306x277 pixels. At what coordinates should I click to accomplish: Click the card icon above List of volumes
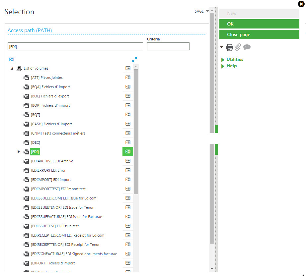point(12,60)
